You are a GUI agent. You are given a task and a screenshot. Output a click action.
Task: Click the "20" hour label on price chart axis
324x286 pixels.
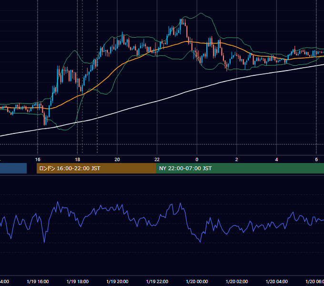coord(117,160)
